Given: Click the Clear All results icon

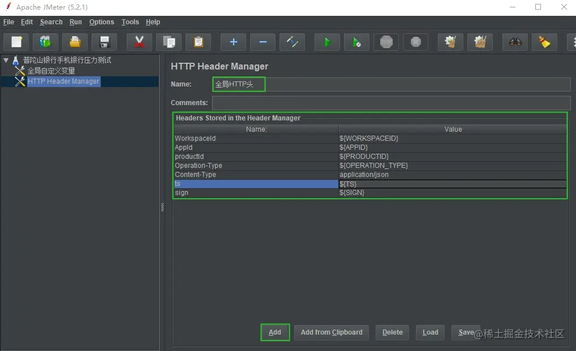Looking at the screenshot, I should [480, 42].
